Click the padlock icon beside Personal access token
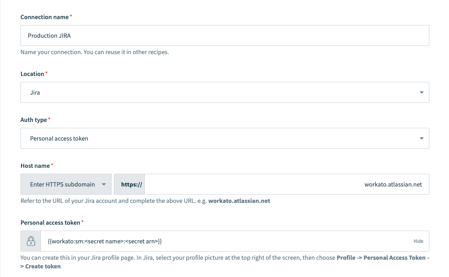449x277 pixels. click(x=31, y=241)
